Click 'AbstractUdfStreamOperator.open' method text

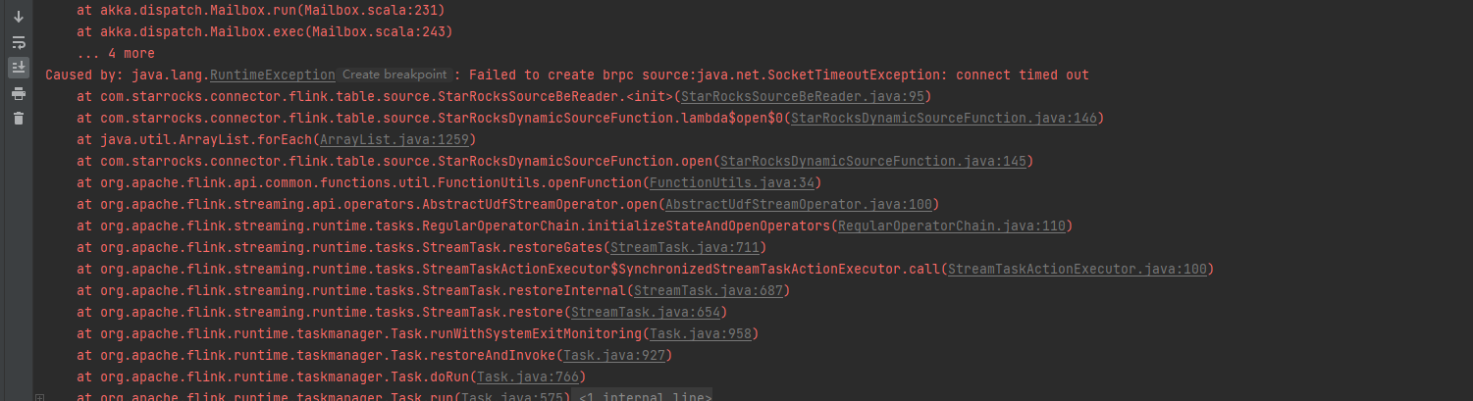[540, 204]
